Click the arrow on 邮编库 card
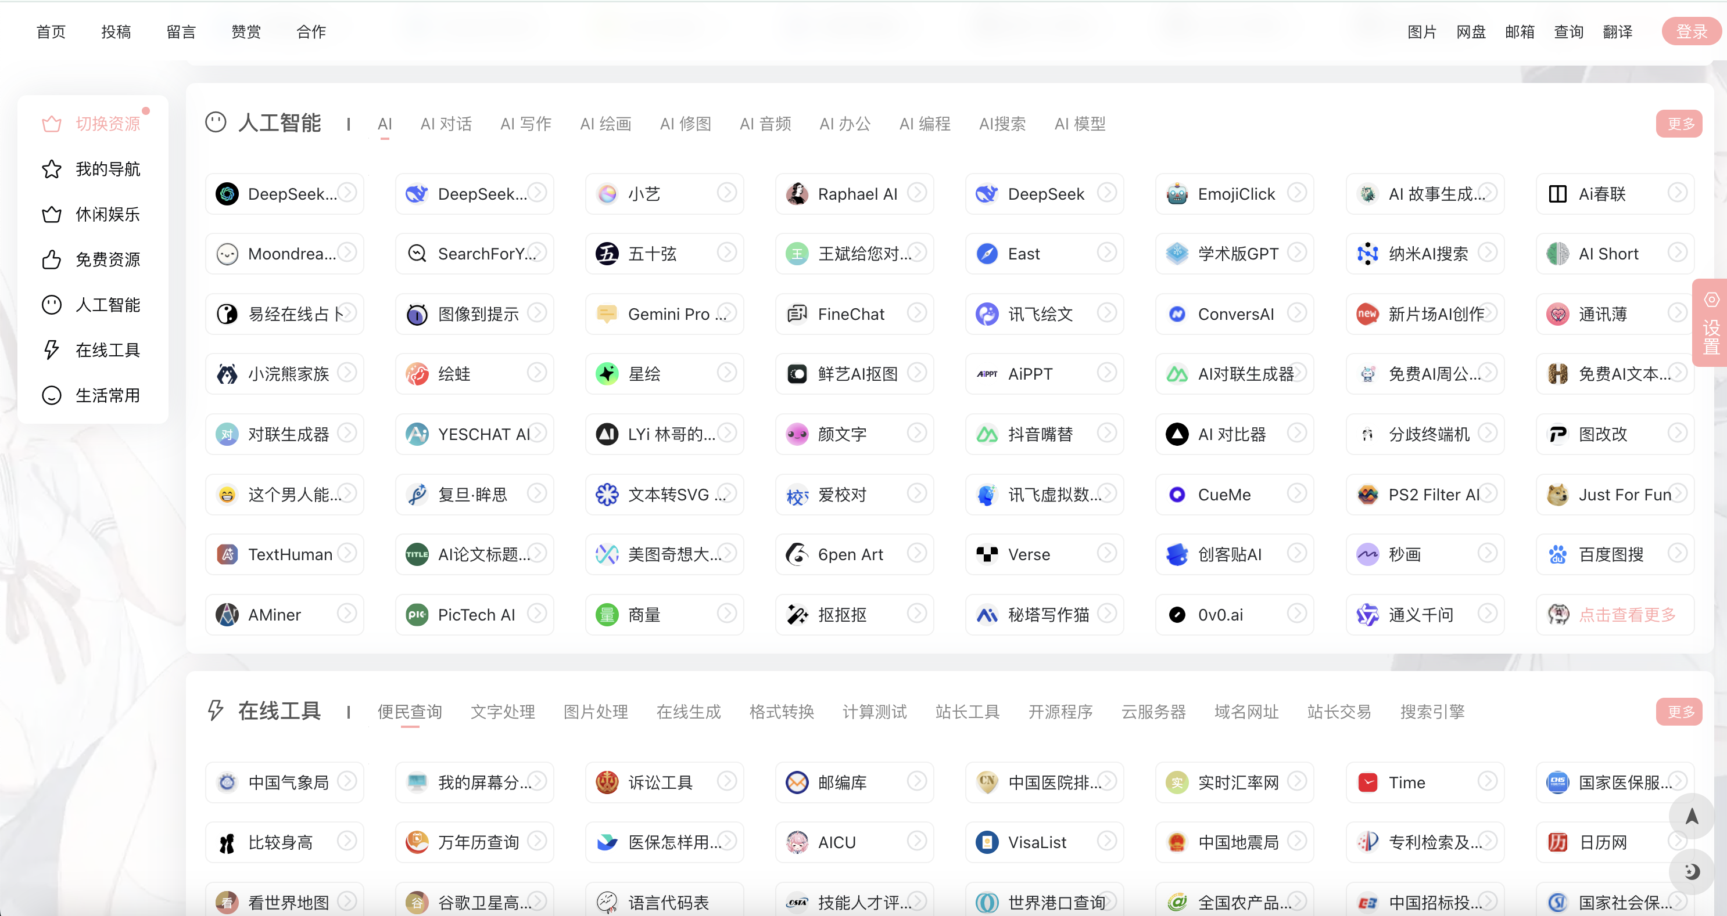Screen dimensions: 1727x916 [917, 781]
